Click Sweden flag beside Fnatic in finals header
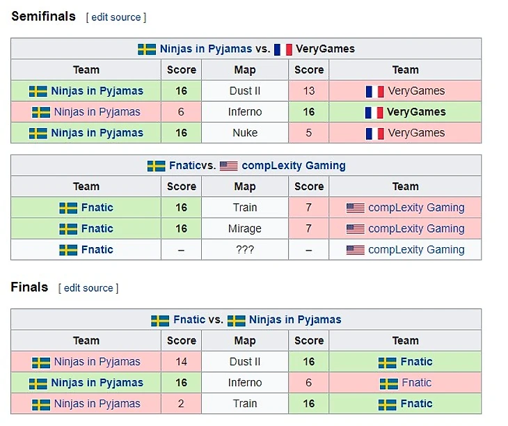508x426 pixels. [160, 320]
